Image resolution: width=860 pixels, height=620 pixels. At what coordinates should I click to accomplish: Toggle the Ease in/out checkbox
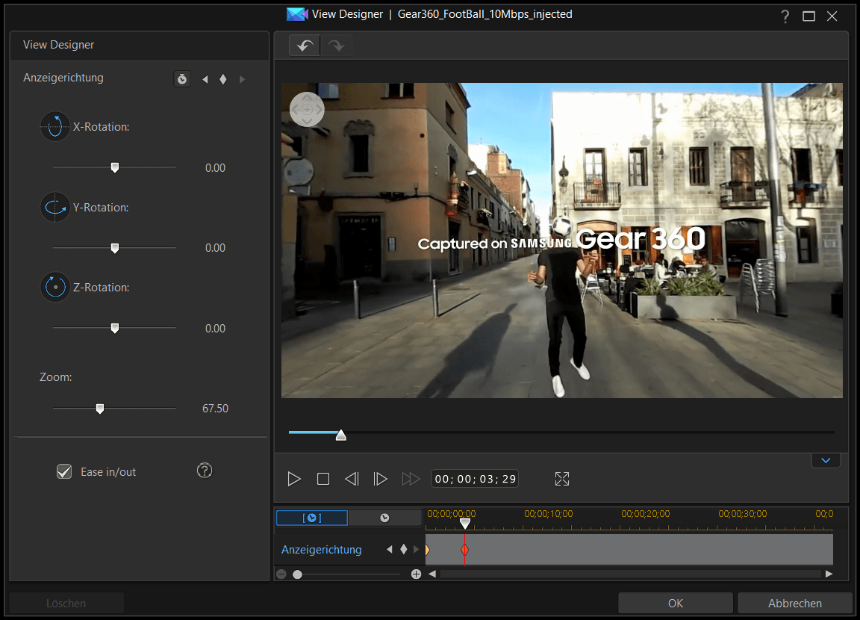(64, 471)
